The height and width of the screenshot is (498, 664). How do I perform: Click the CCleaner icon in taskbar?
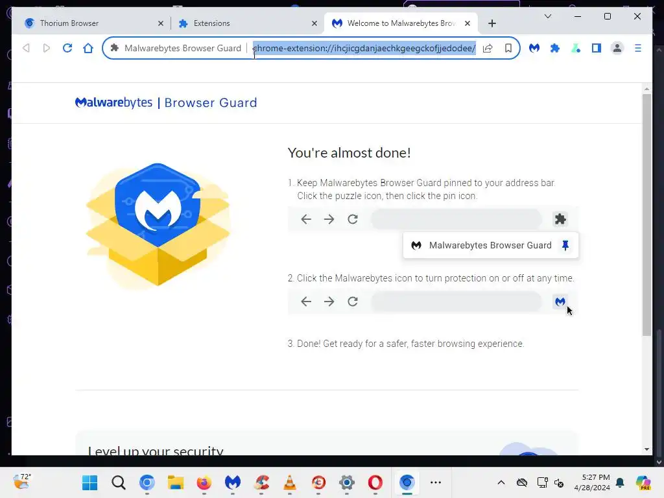tap(261, 482)
